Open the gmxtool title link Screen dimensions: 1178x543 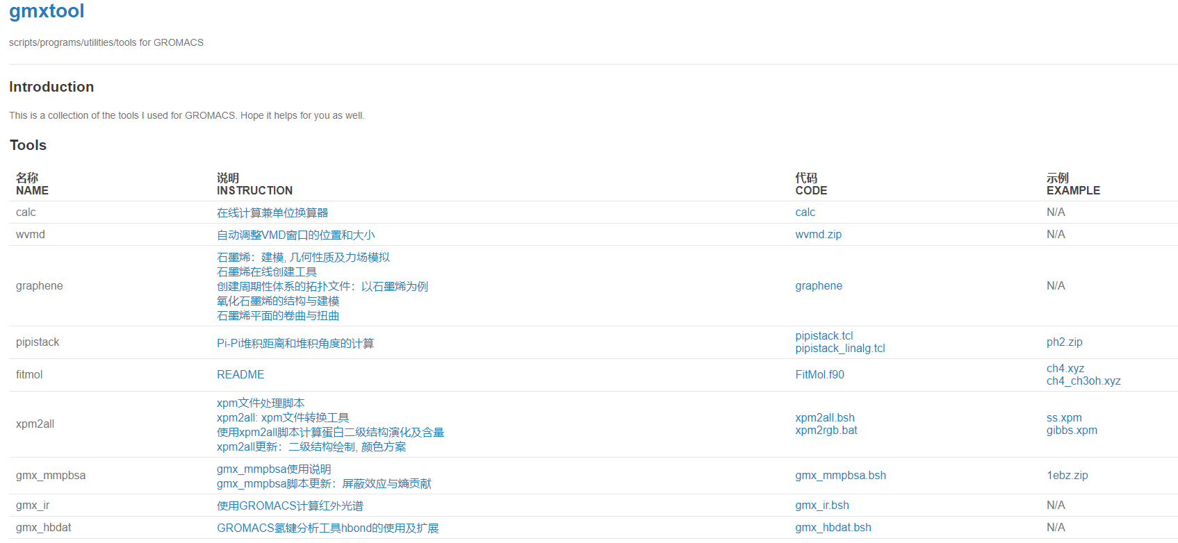tap(47, 11)
